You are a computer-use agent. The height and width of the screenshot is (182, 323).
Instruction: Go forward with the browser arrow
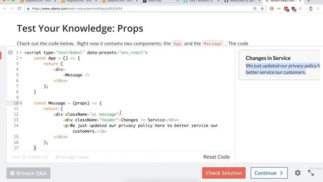[12, 9]
